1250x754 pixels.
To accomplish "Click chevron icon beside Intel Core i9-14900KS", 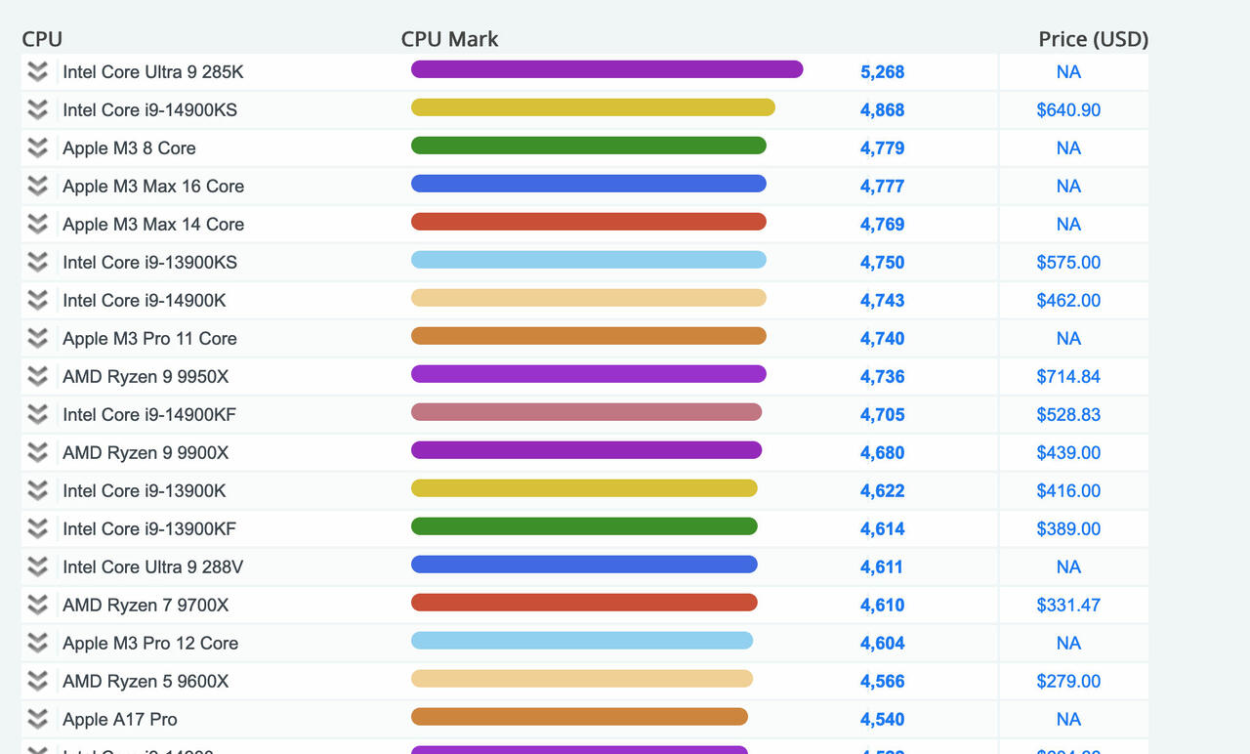I will (38, 110).
